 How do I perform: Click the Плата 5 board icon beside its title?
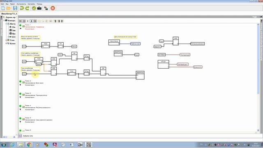(23, 119)
